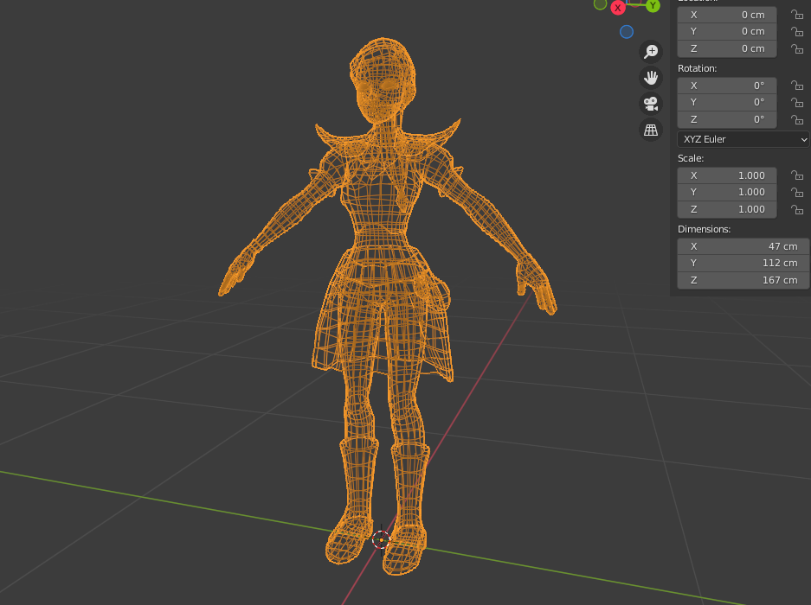Select the Rotation Y field showing 0°
This screenshot has height=605, width=811.
[727, 102]
